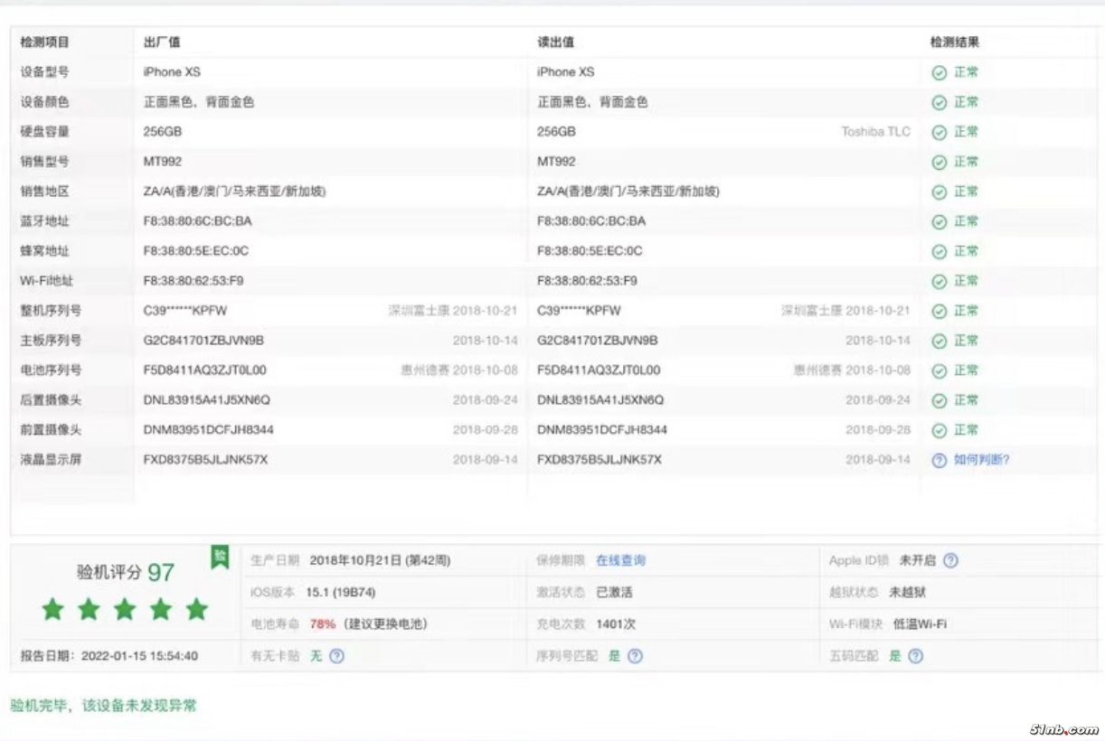Click the 检测结果 column header

[954, 42]
